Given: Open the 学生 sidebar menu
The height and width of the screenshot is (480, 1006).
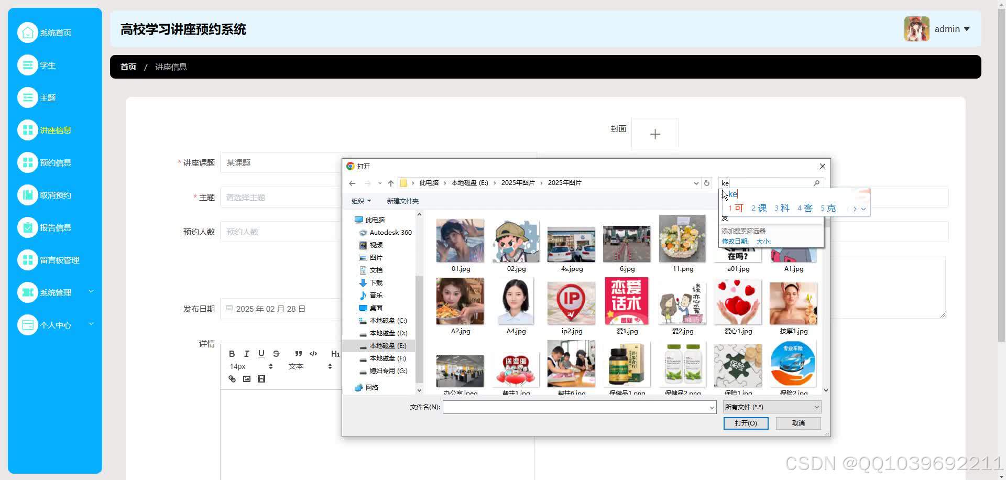Looking at the screenshot, I should point(37,65).
